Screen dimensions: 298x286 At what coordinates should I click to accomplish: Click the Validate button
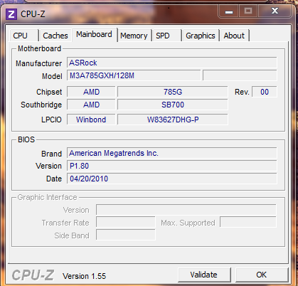pos(204,275)
